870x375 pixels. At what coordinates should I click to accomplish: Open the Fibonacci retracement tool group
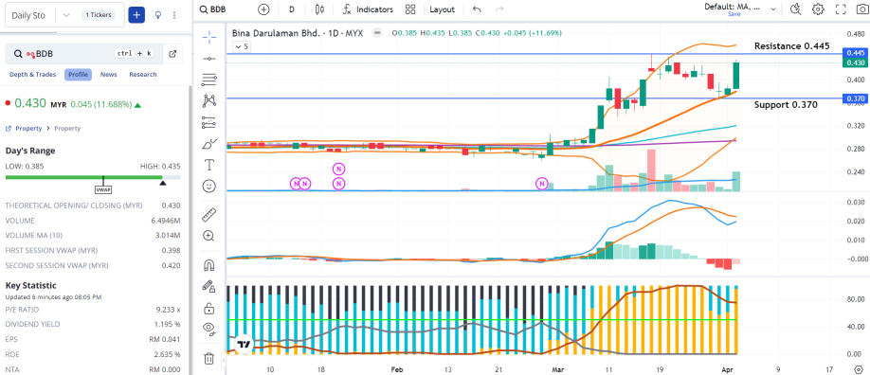click(209, 80)
